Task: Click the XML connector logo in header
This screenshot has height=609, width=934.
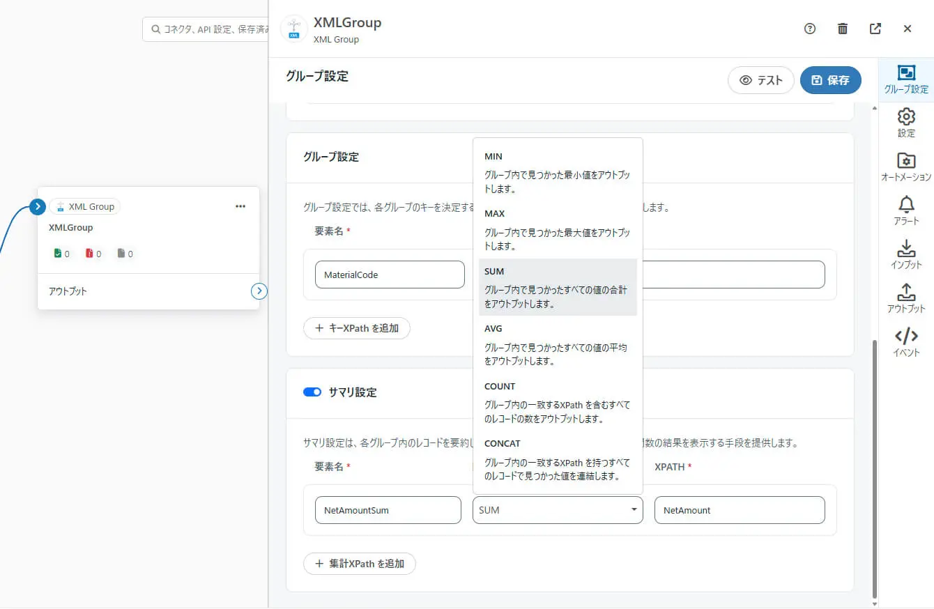Action: click(x=294, y=29)
